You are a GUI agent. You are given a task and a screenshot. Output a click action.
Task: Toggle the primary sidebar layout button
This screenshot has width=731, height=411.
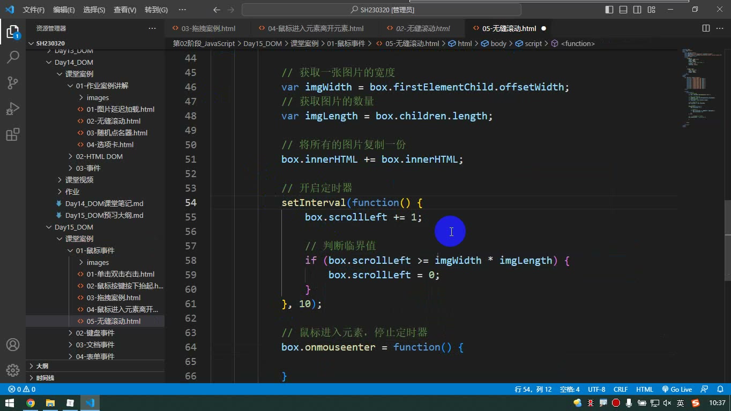pos(609,10)
